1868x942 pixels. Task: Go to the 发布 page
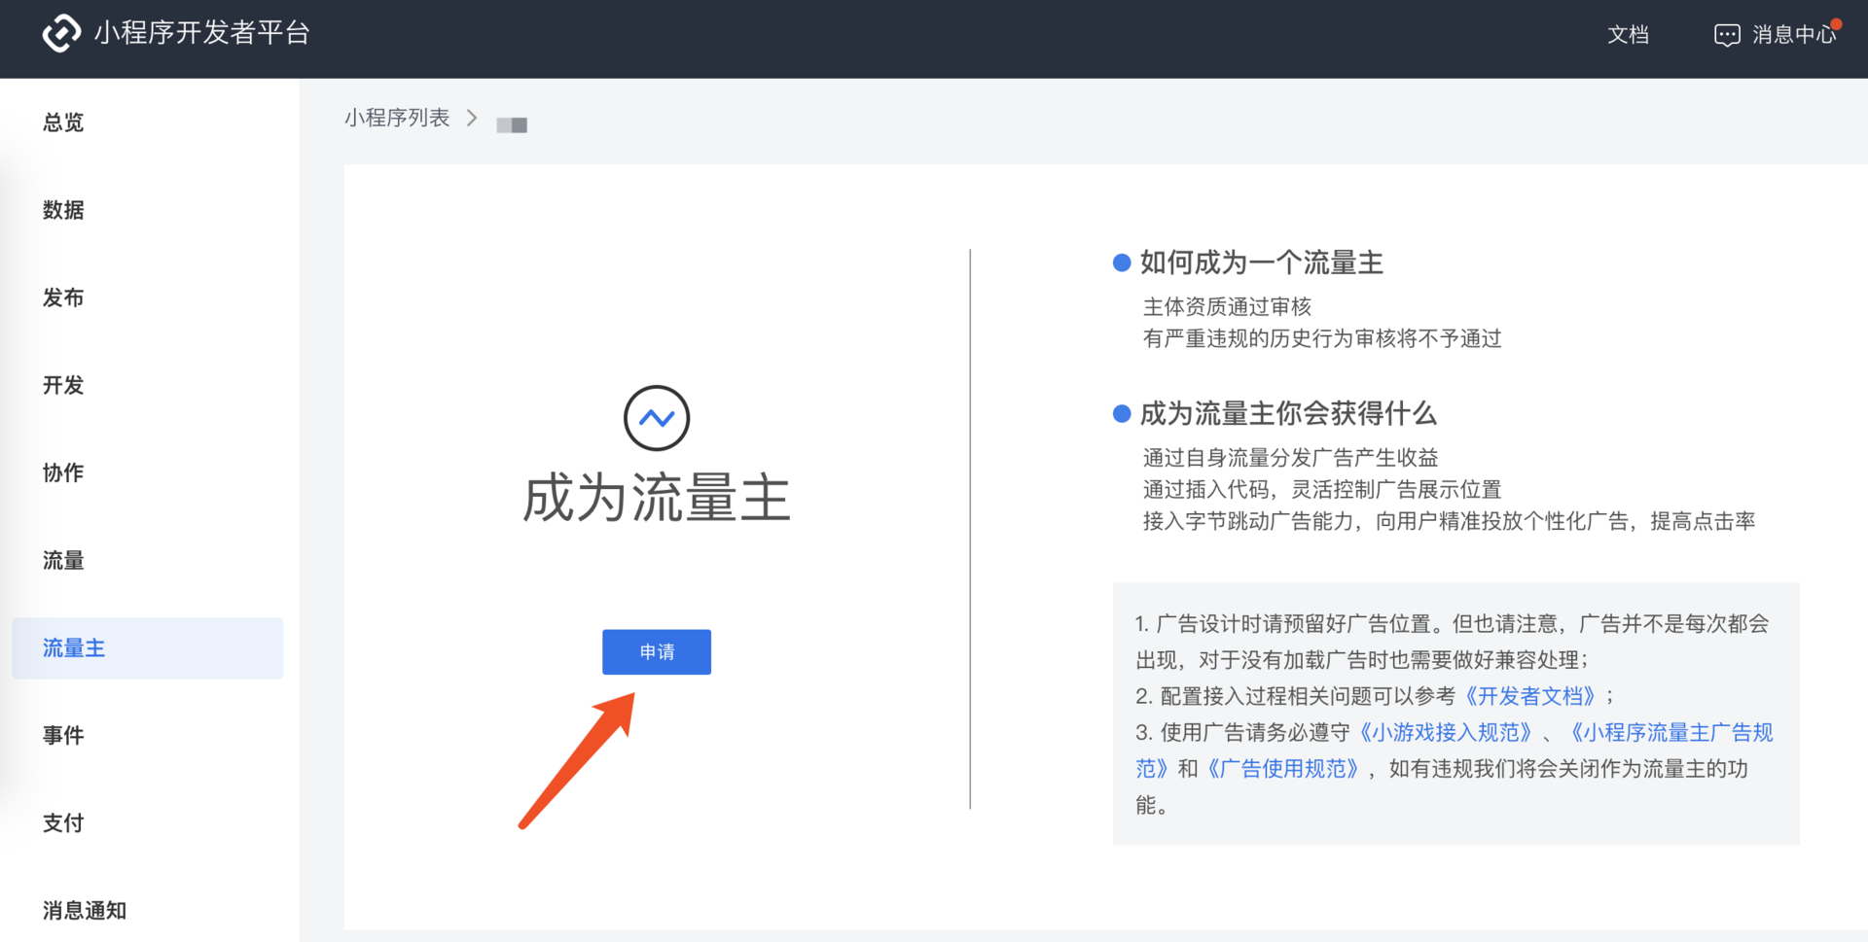tap(63, 297)
